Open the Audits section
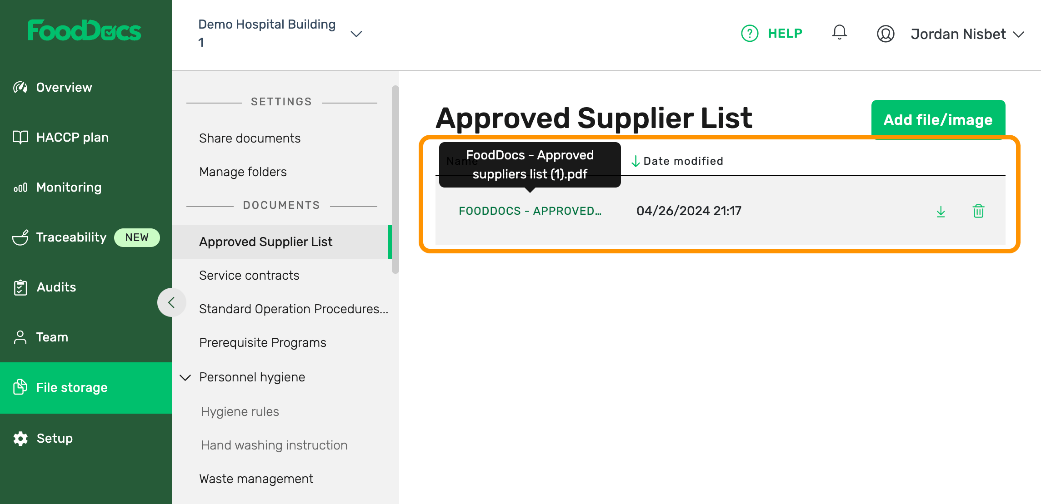 56,287
